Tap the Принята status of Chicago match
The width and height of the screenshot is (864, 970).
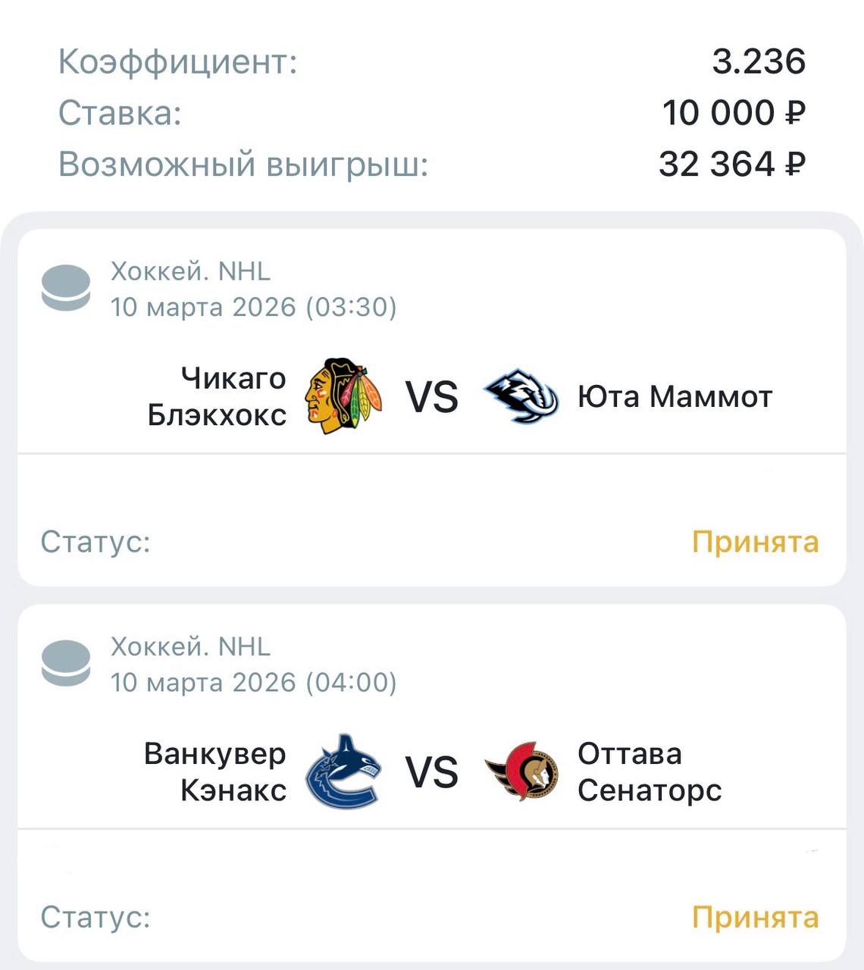tap(755, 542)
